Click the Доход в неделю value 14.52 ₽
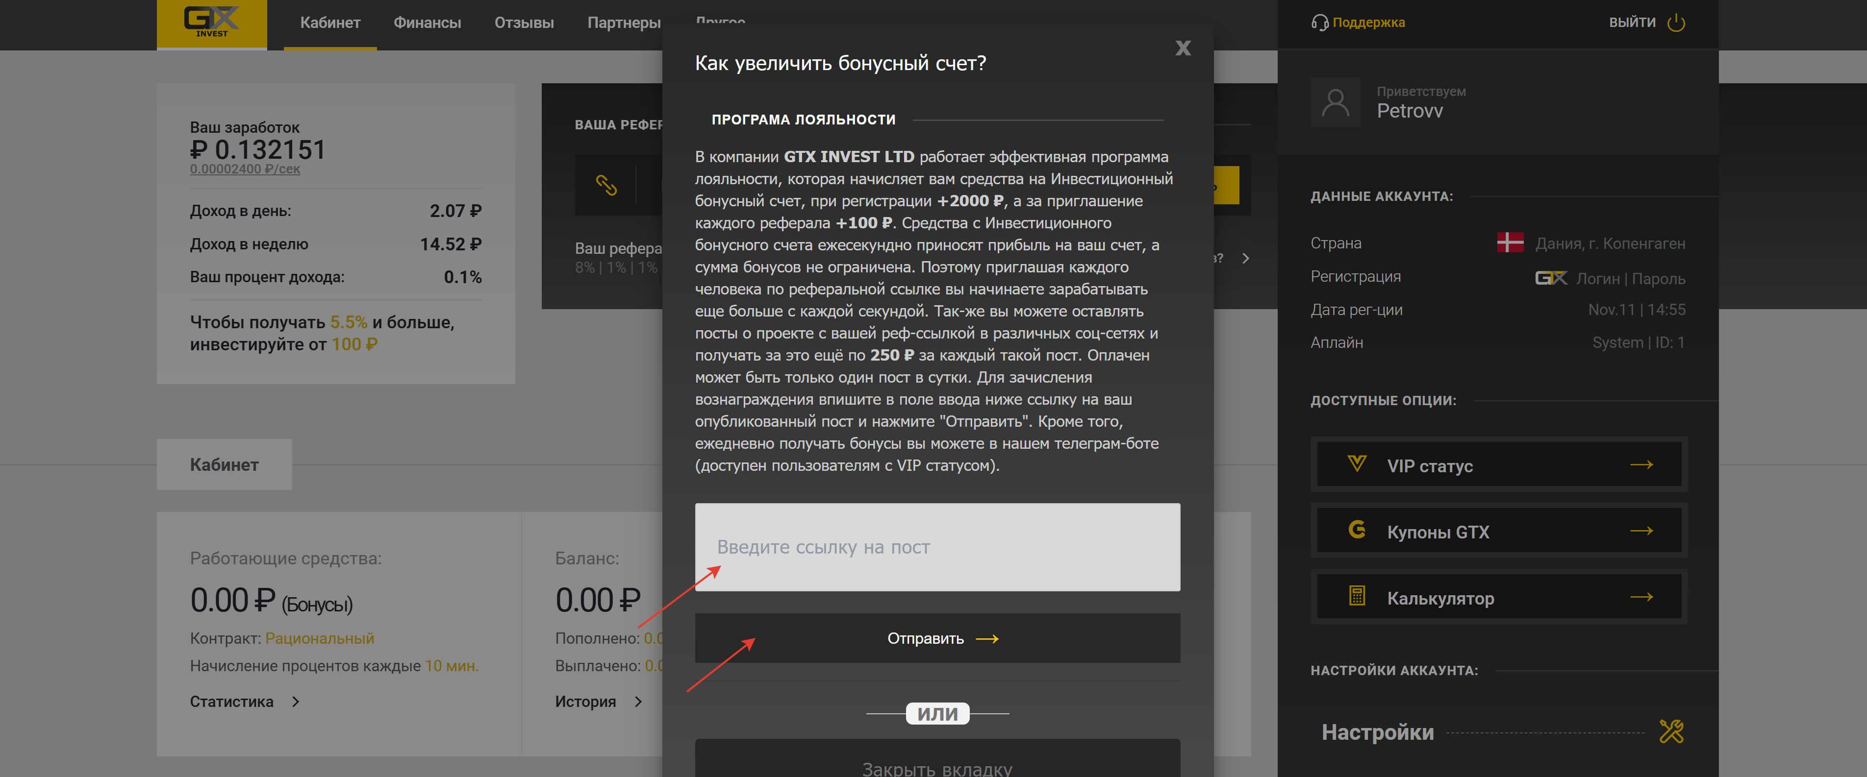This screenshot has width=1867, height=777. coord(451,244)
